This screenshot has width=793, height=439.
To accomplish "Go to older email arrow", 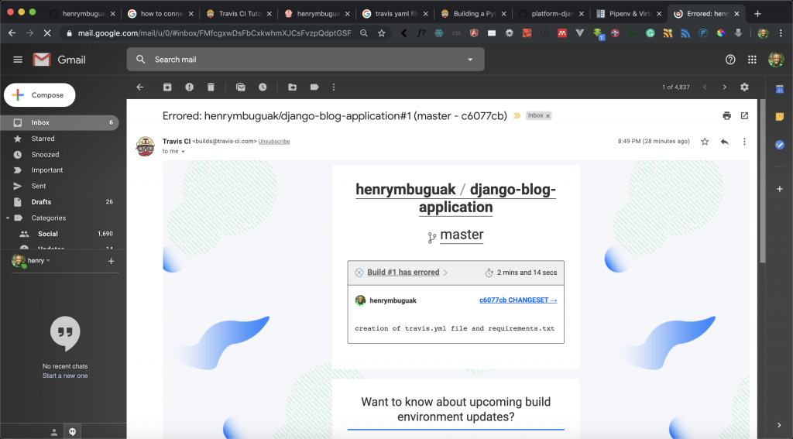I will pos(724,87).
